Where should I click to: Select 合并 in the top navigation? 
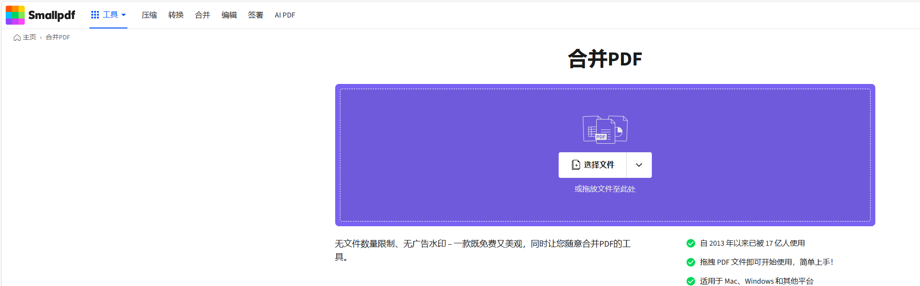tap(203, 15)
